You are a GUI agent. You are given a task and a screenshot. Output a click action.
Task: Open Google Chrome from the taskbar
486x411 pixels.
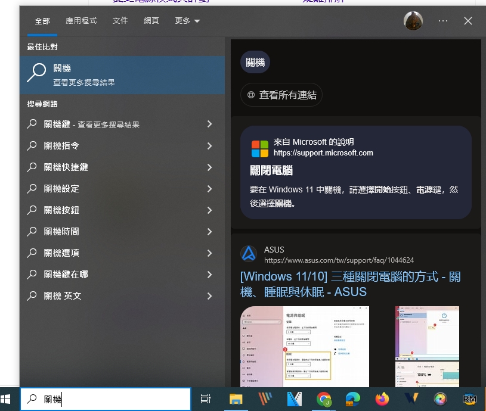click(x=324, y=399)
